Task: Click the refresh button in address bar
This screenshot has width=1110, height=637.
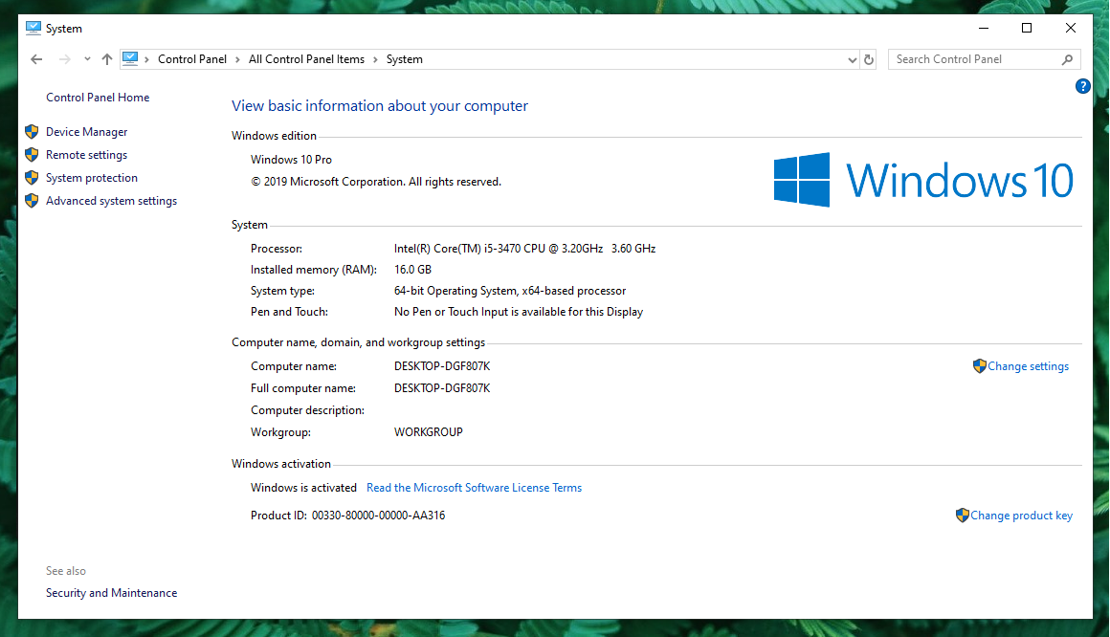Action: point(869,59)
